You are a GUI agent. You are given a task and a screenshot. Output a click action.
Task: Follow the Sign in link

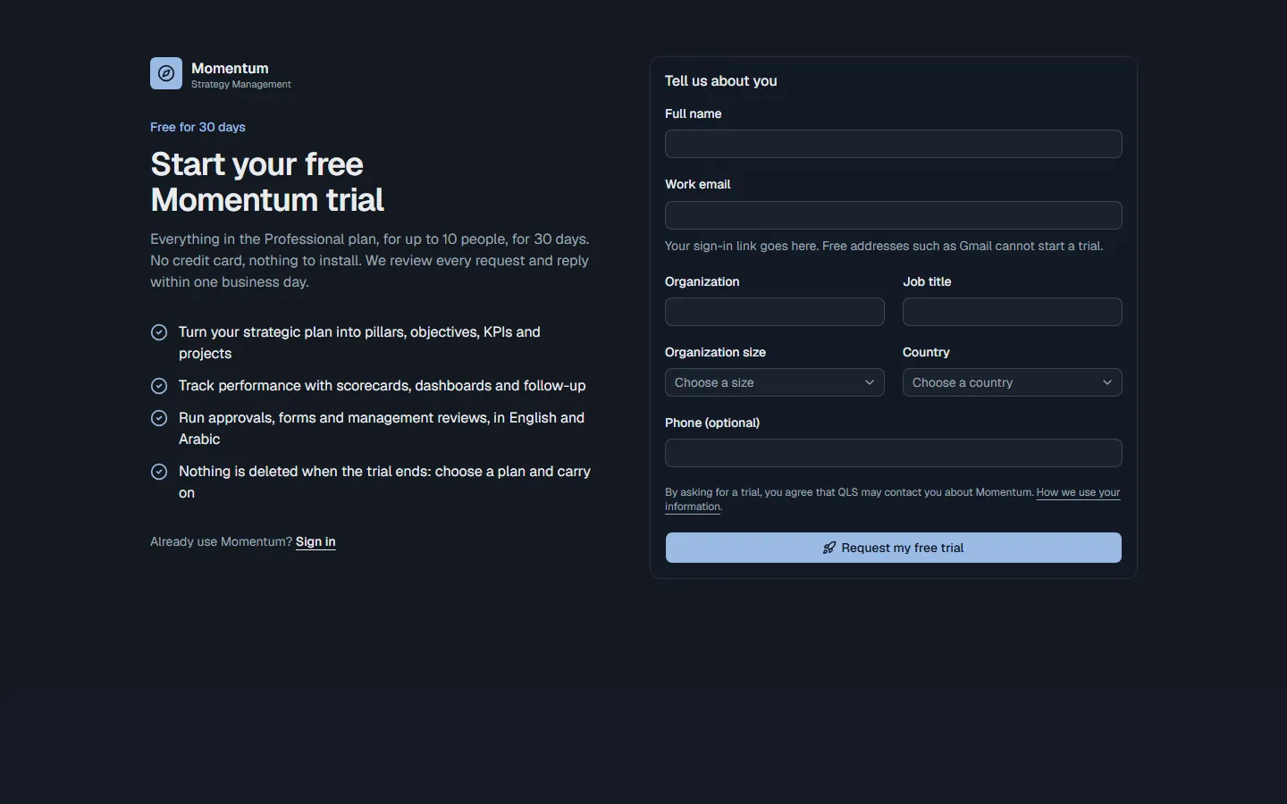pos(315,541)
